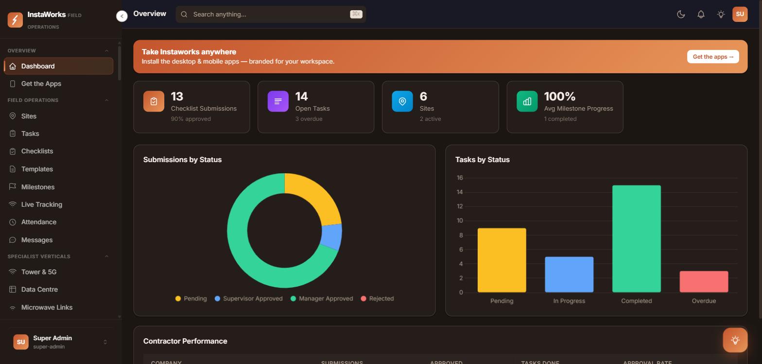Click the Live Tracking signal icon
This screenshot has width=762, height=364.
point(13,204)
